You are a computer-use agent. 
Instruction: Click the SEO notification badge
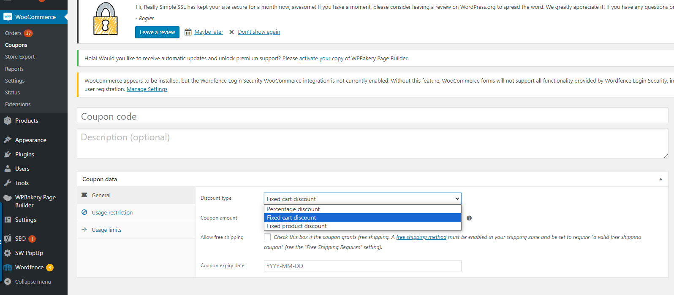coord(32,239)
